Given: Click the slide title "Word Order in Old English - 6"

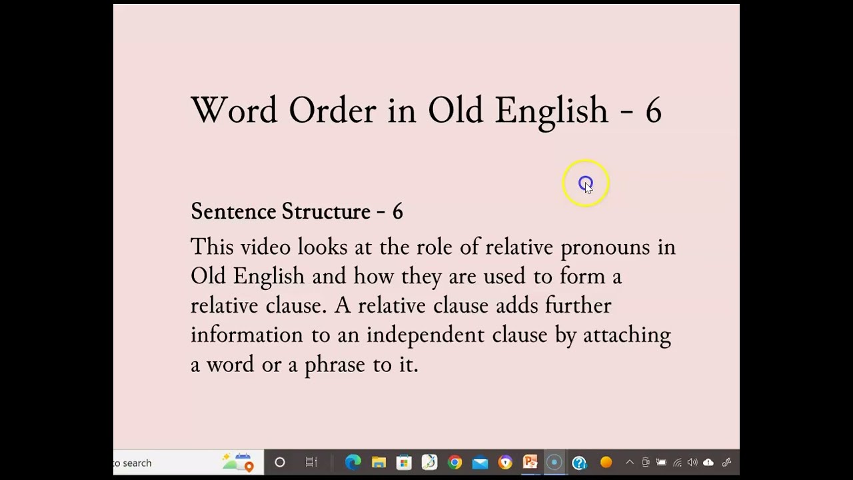Looking at the screenshot, I should click(426, 110).
